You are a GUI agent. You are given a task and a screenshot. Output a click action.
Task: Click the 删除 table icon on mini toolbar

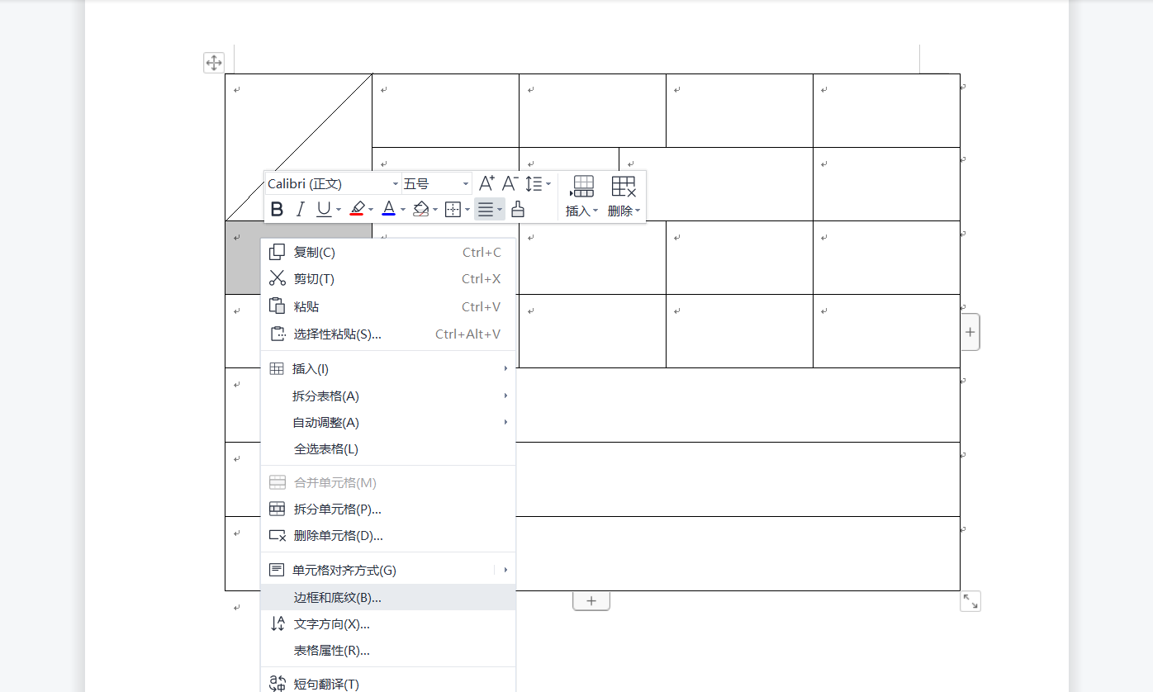pyautogui.click(x=624, y=190)
